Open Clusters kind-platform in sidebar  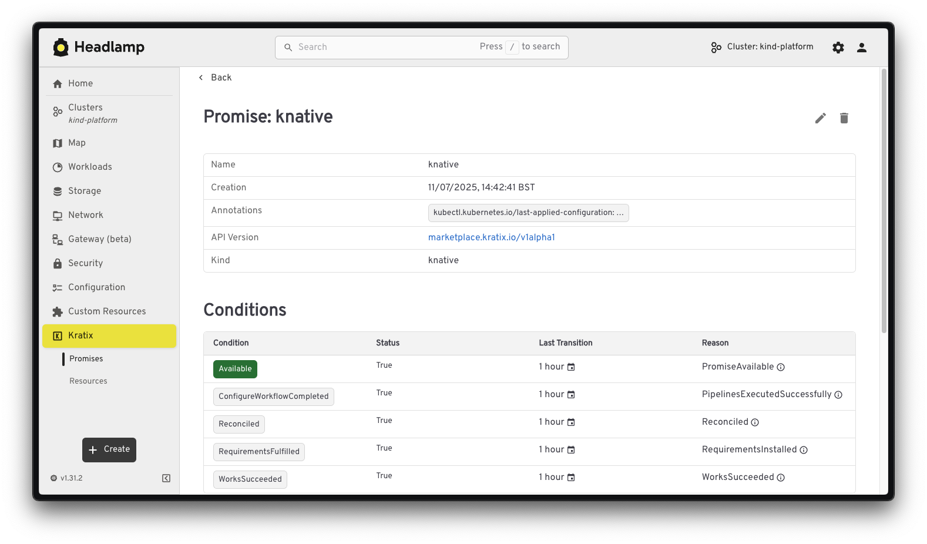coord(109,113)
